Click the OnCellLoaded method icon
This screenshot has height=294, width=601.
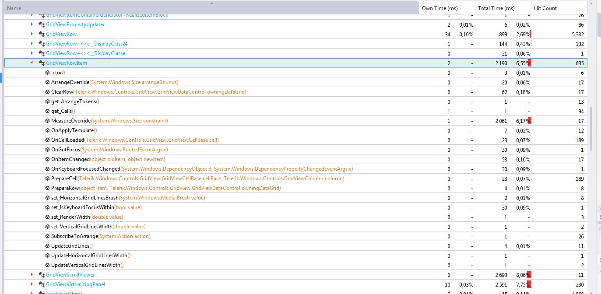(47, 140)
